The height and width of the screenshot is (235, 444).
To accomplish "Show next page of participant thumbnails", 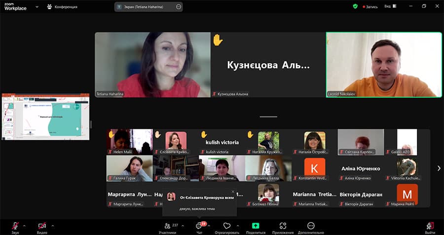I will coord(439,168).
